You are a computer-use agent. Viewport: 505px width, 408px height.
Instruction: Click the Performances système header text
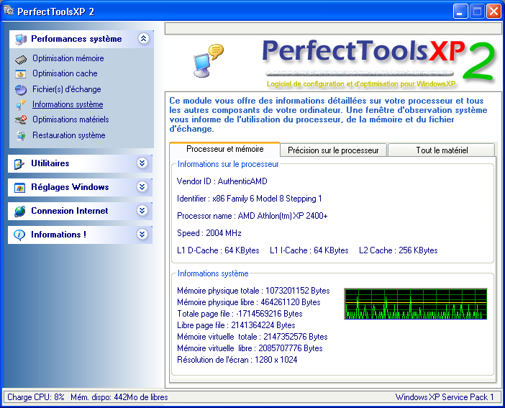(x=76, y=39)
